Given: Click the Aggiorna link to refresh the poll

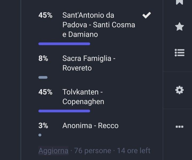Looking at the screenshot, I should coord(53,151).
